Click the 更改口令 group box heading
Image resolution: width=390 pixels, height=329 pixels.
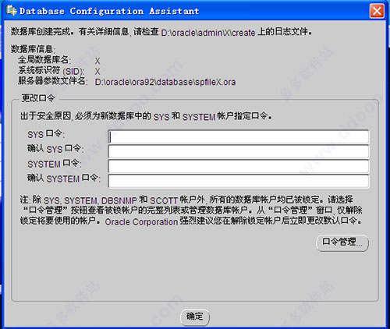[x=38, y=98]
